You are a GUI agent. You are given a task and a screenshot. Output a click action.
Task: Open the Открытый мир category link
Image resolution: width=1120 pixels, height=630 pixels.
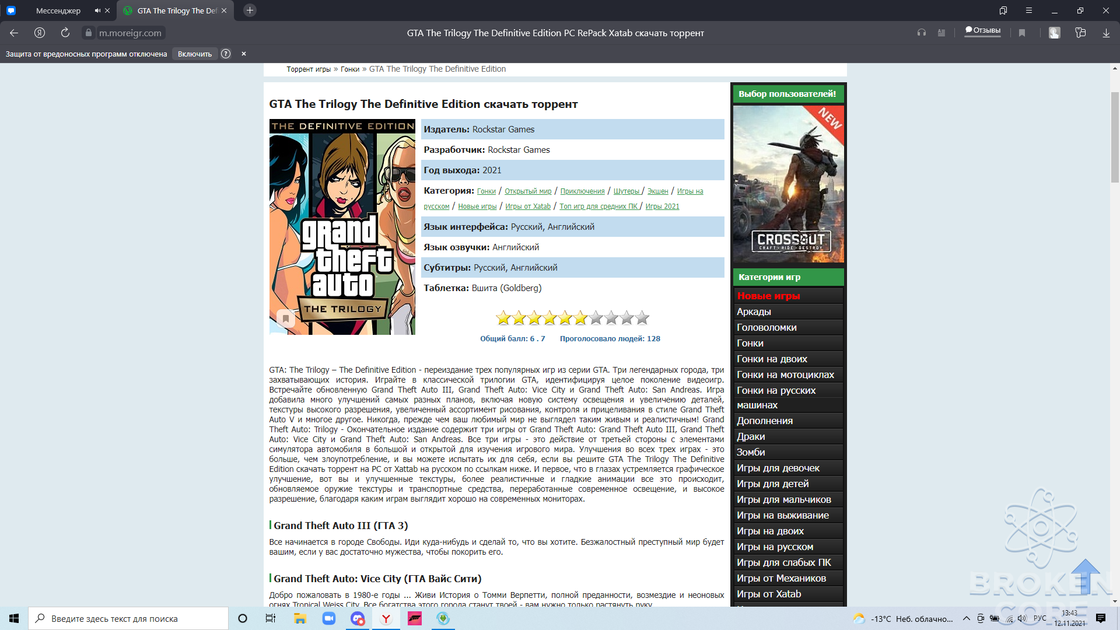tap(528, 191)
